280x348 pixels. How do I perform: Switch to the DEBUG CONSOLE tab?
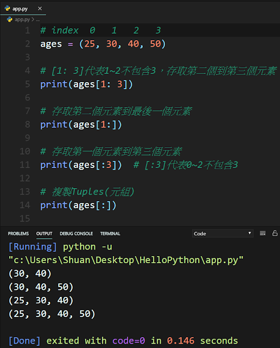[76, 233]
